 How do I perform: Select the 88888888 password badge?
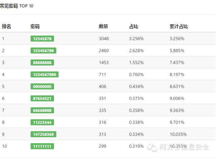point(42,63)
